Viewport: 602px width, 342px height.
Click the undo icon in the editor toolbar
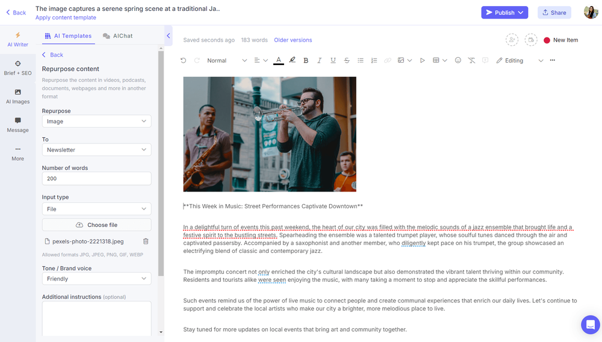(x=183, y=61)
